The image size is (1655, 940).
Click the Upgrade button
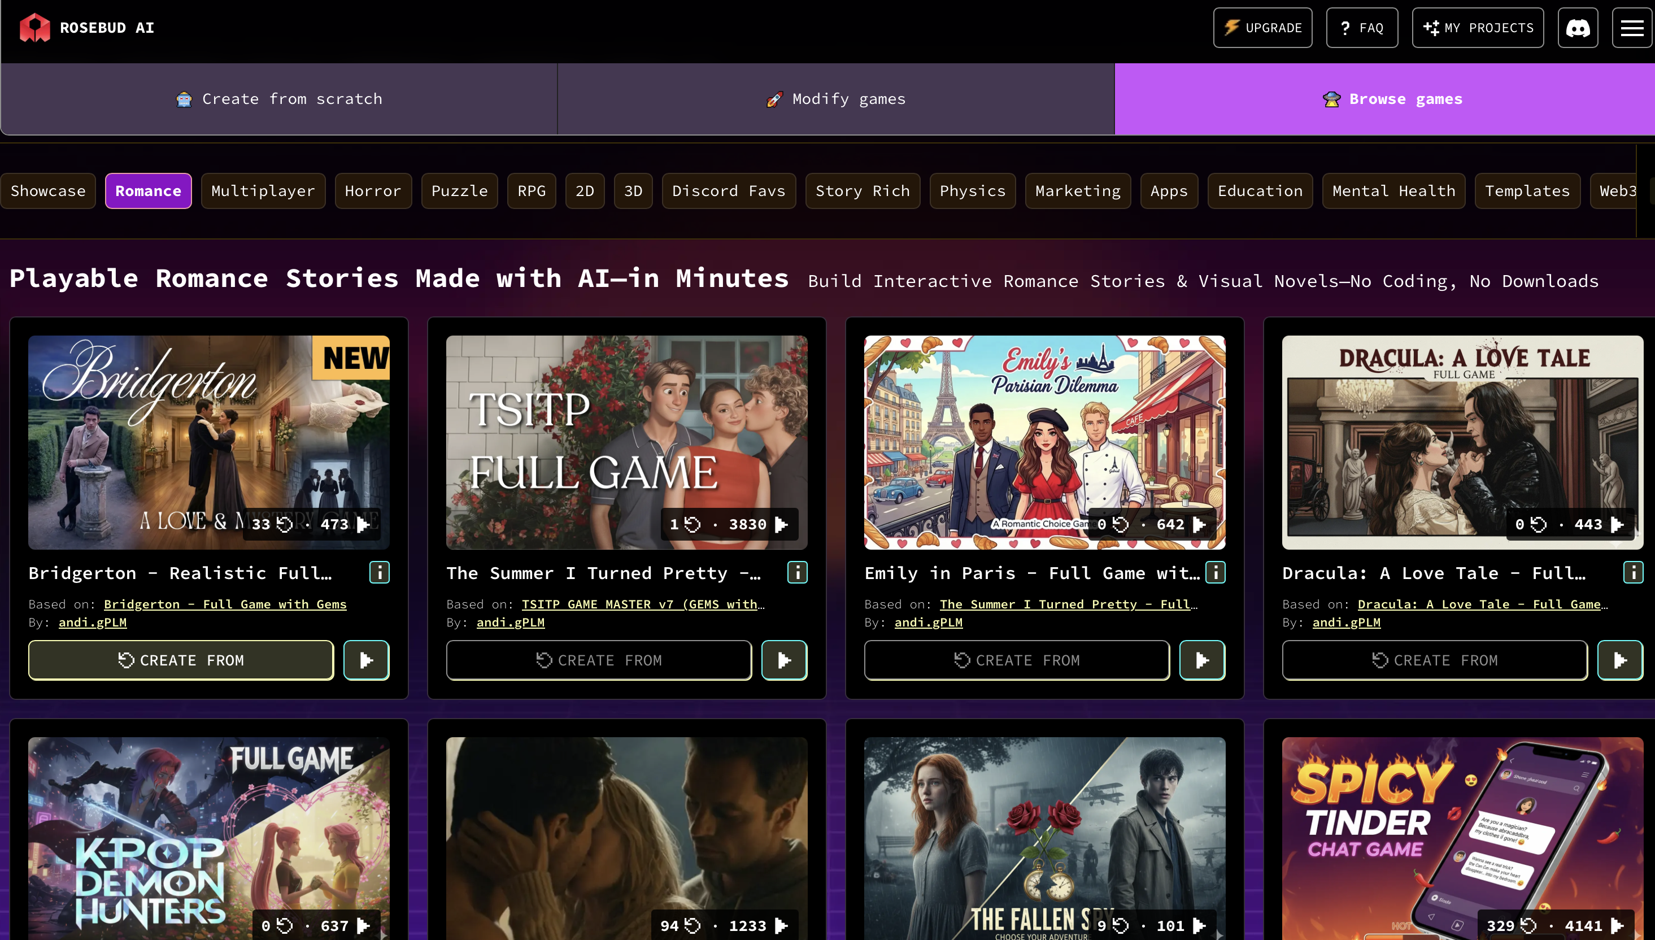tap(1262, 28)
